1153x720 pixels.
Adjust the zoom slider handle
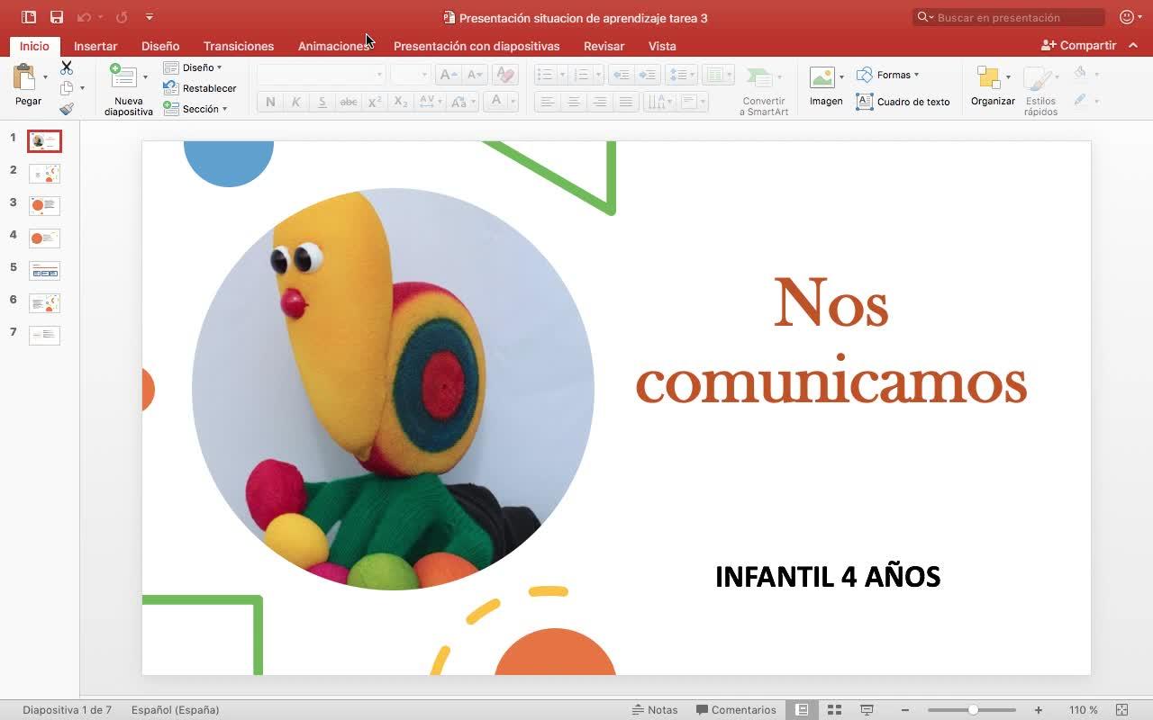[x=973, y=710]
